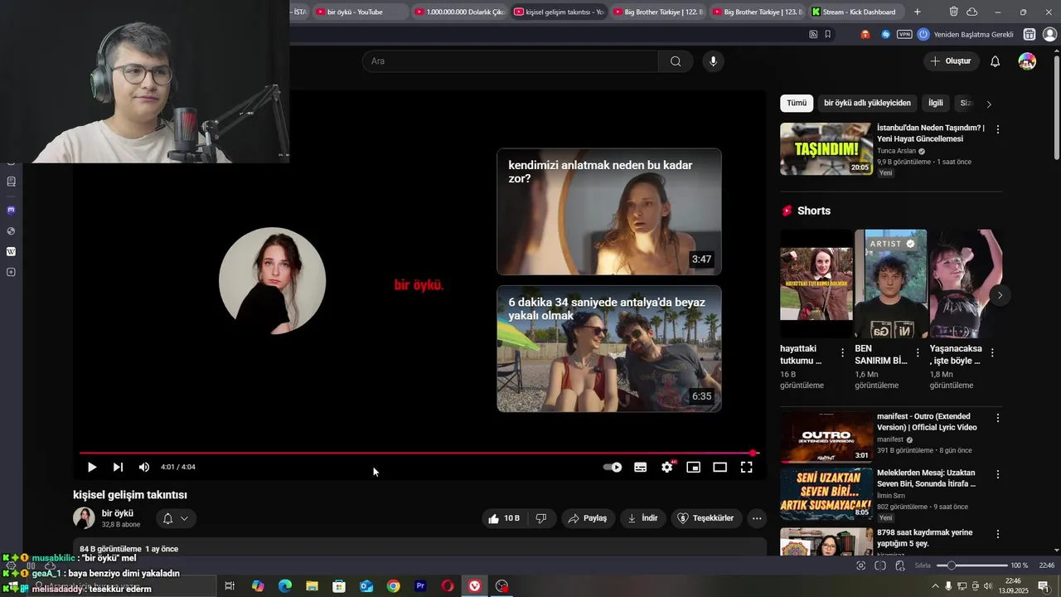The width and height of the screenshot is (1061, 597).
Task: Open the manifest Outro lyric video title
Action: click(927, 422)
